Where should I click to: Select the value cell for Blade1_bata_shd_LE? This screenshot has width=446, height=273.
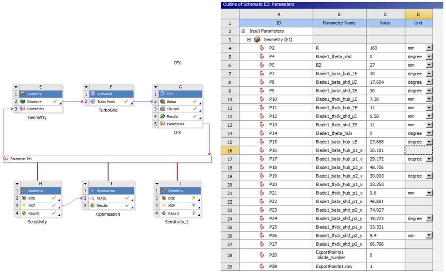pos(385,82)
